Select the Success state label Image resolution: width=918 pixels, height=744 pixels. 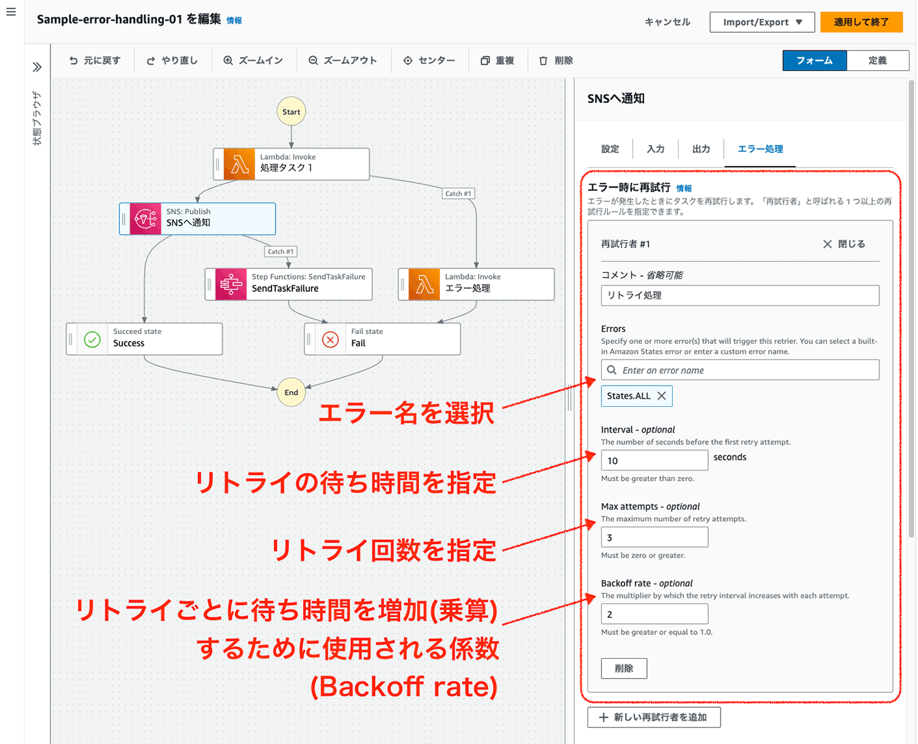coord(129,343)
